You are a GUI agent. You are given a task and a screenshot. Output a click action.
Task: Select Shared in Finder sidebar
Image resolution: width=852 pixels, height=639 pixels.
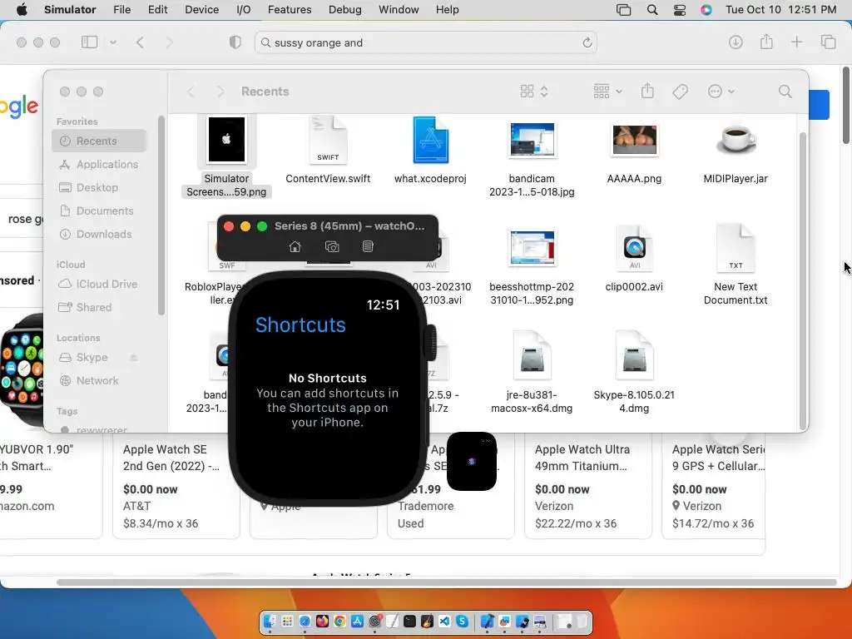(x=100, y=307)
